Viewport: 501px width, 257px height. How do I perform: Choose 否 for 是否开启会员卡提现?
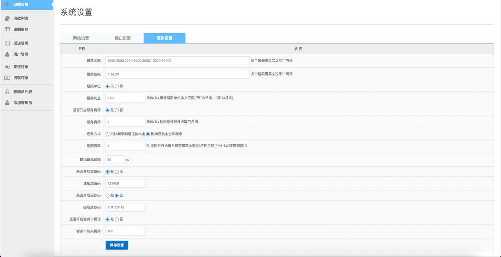tap(117, 219)
